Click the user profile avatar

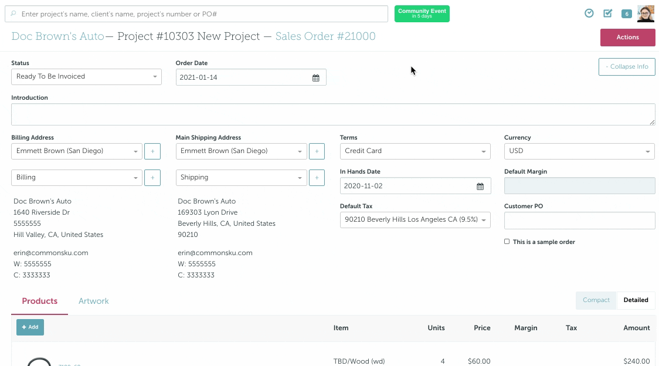[646, 13]
